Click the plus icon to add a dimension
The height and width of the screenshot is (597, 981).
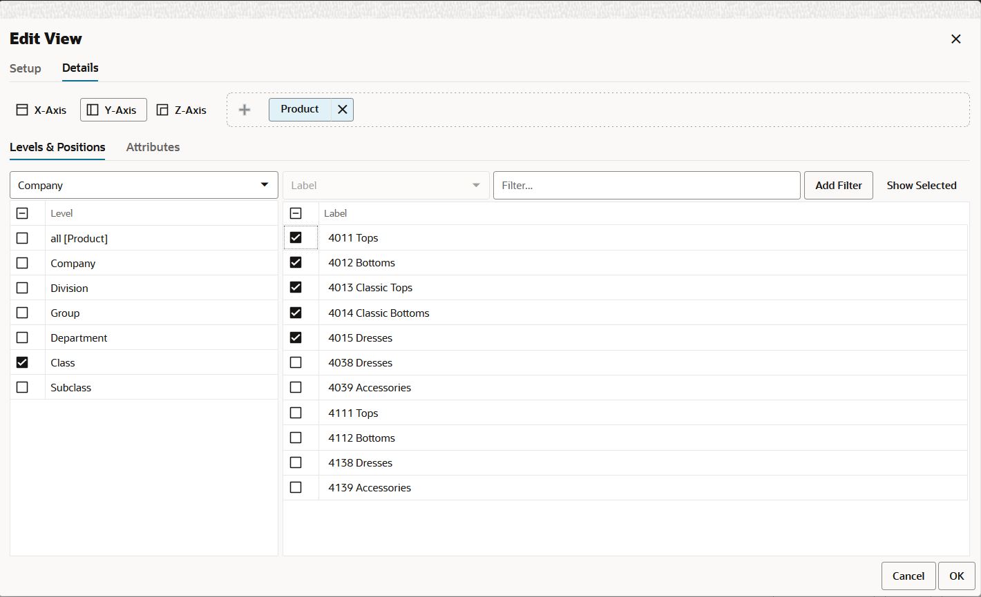coord(244,109)
